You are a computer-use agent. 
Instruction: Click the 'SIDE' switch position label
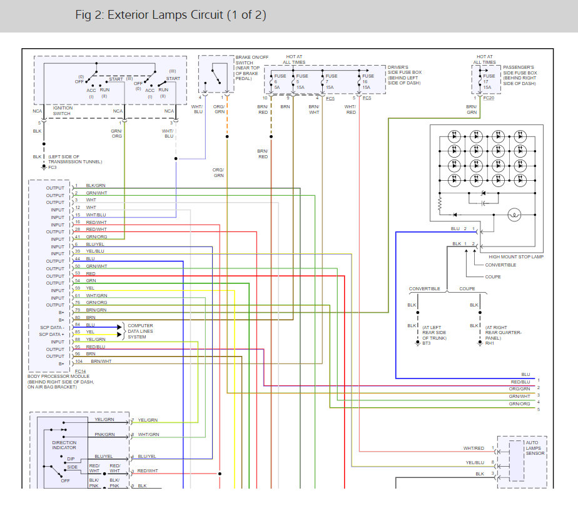(x=73, y=467)
